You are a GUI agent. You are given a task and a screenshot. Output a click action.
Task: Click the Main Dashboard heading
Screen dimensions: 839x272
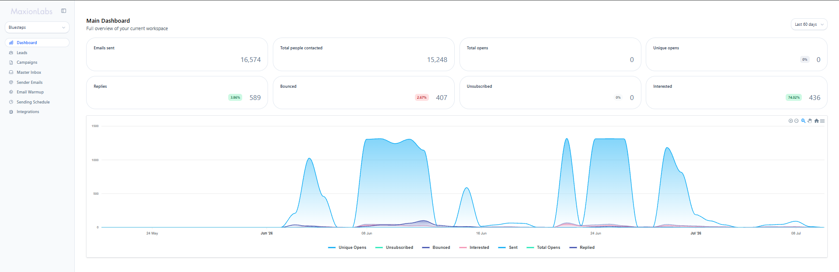point(108,21)
